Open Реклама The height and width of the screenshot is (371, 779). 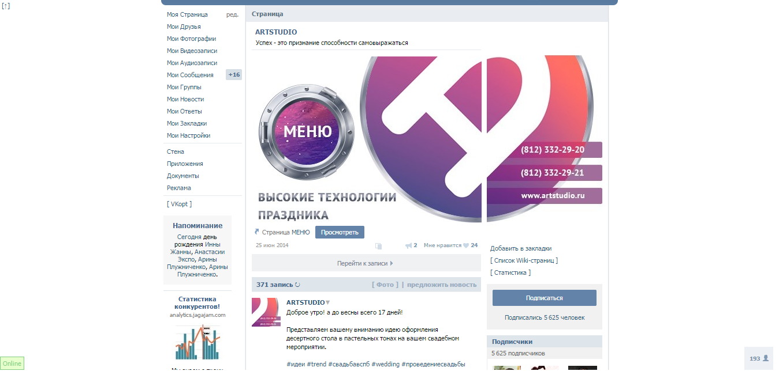click(x=179, y=188)
